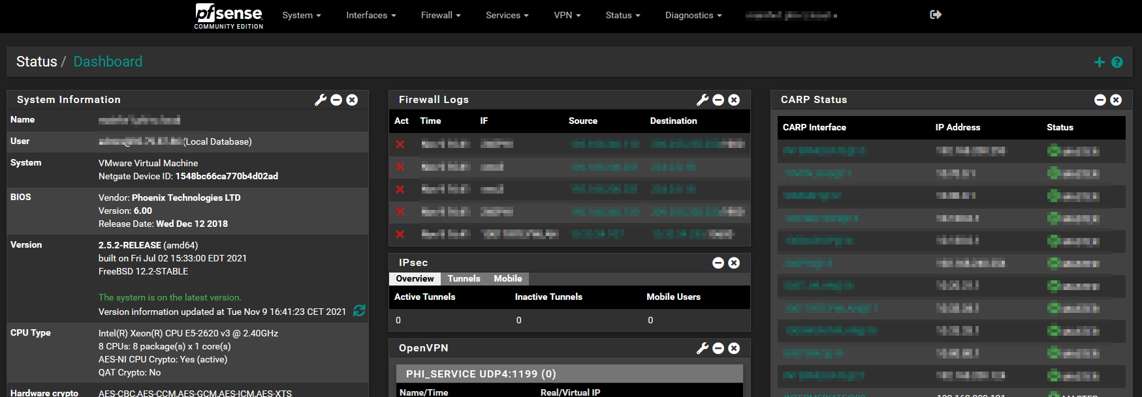The height and width of the screenshot is (397, 1142).
Task: Select the Mobile tab in IPsec
Action: pyautogui.click(x=507, y=278)
